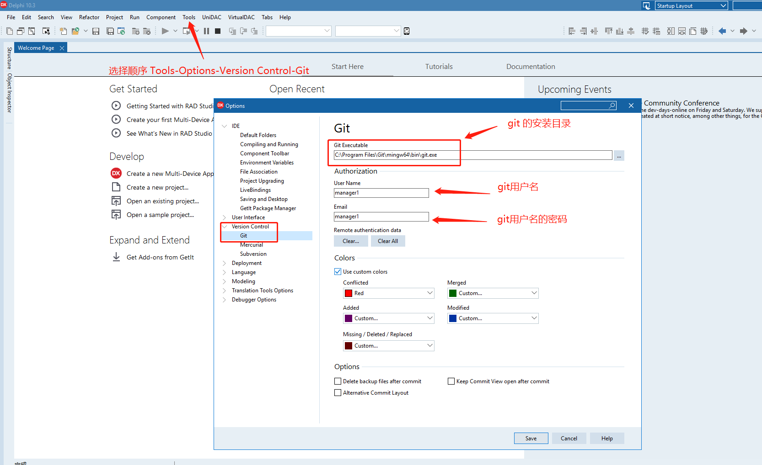Click the red Conflicted color swatch
Screen dimensions: 762x465
click(349, 293)
